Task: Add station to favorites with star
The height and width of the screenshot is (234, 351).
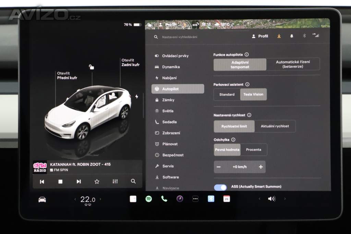Action: point(97,182)
